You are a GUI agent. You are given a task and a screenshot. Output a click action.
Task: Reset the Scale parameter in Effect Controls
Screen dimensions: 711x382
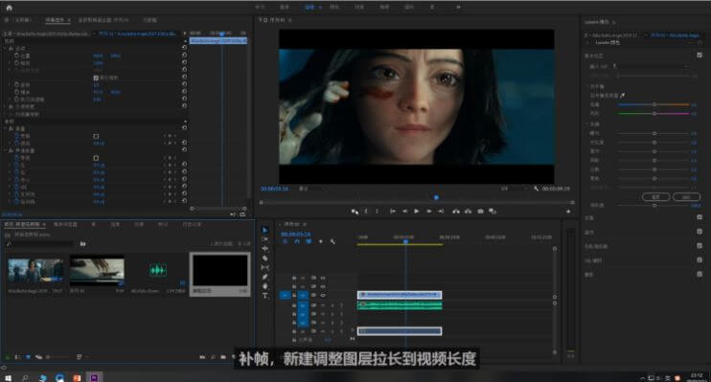(x=184, y=62)
